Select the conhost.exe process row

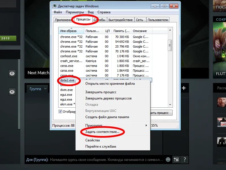point(106,56)
